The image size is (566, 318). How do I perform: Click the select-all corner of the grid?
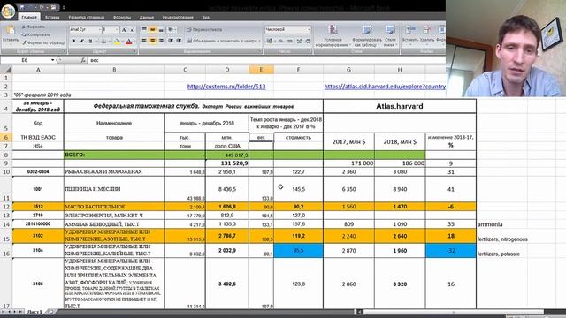6,70
